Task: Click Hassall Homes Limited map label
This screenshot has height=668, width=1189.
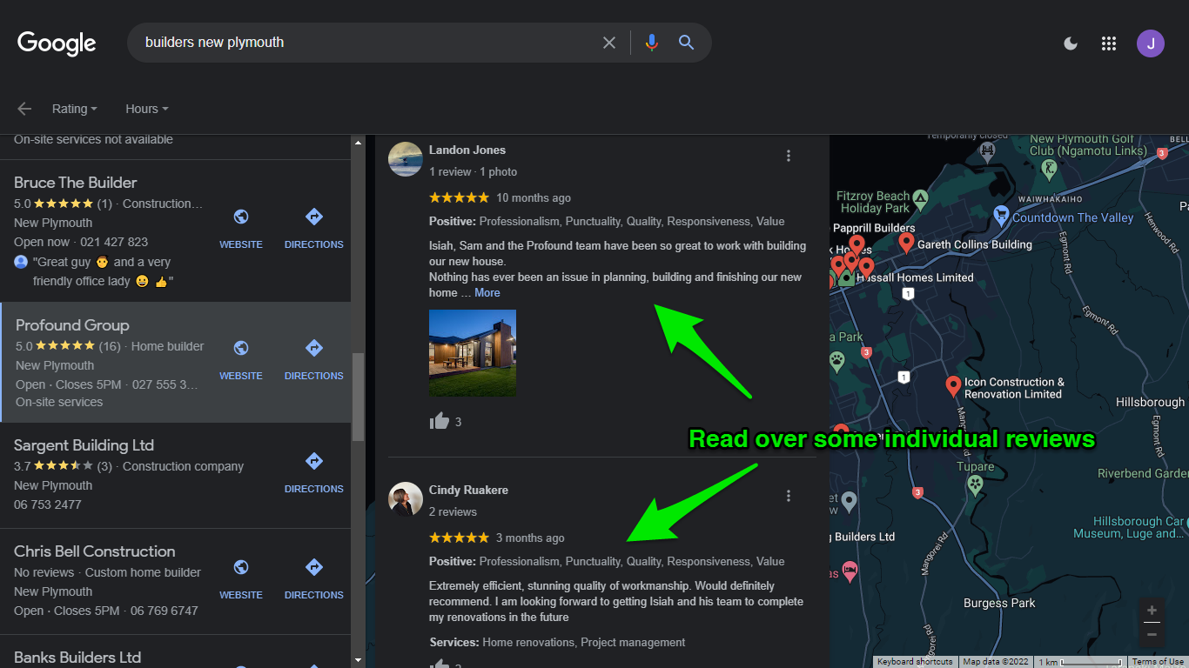Action: point(915,277)
